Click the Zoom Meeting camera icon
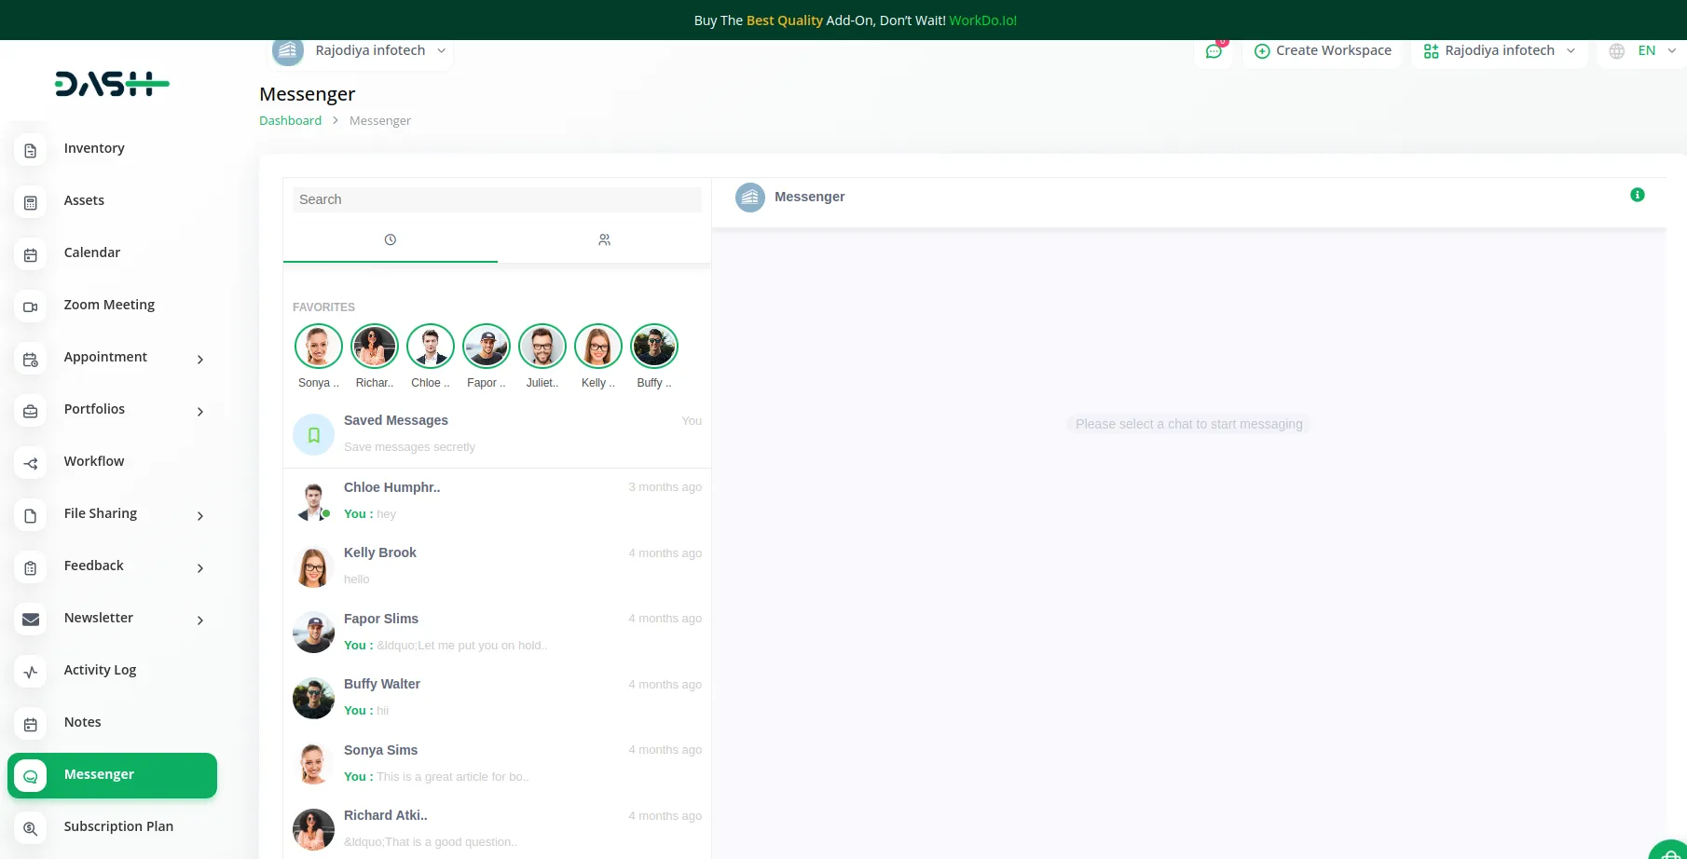1687x859 pixels. point(31,307)
